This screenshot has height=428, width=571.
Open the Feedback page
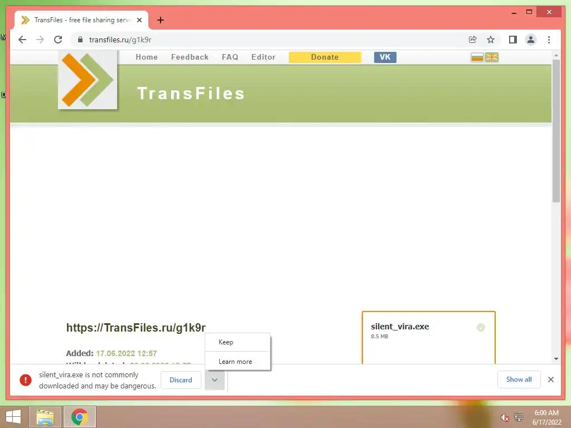click(x=190, y=57)
